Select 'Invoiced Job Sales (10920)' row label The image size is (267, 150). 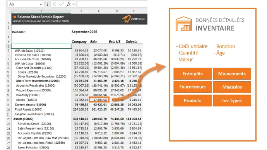[33, 55]
